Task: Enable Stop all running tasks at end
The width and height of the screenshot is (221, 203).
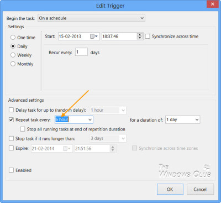Action: (x=23, y=129)
